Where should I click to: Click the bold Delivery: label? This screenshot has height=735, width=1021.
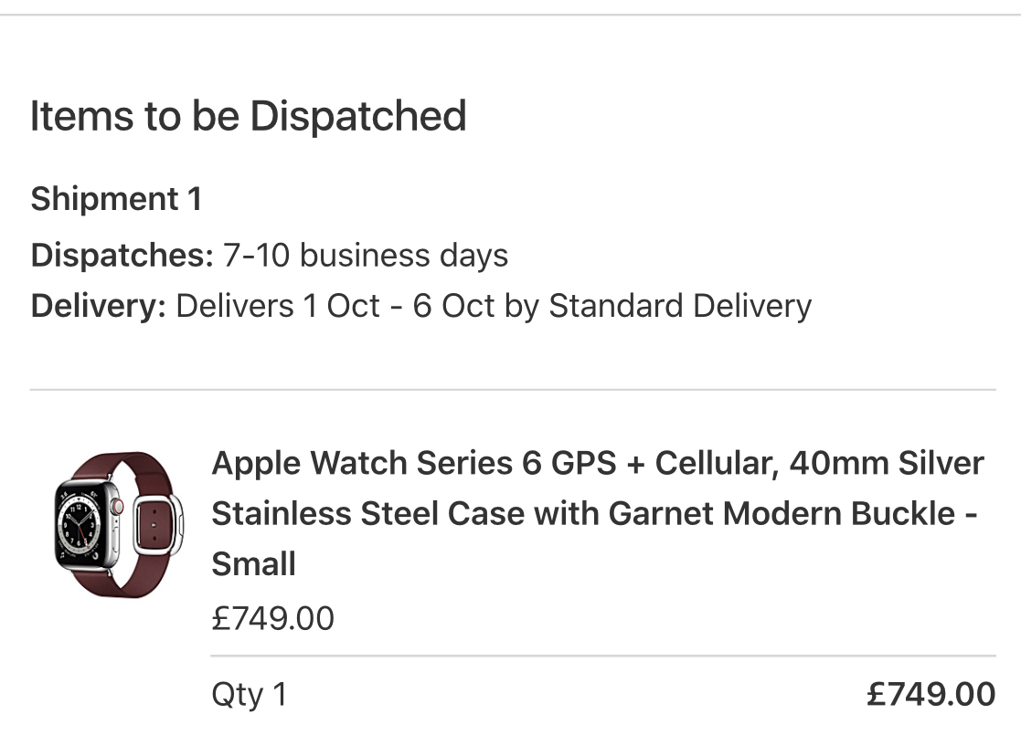click(x=99, y=306)
